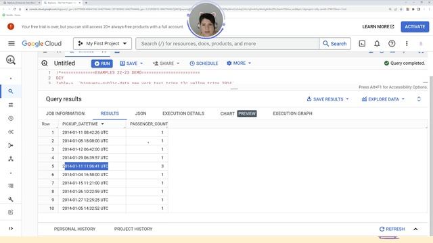Open the list-style icon in sidebar
Image resolution: width=433 pixels, height=243 pixels.
pyautogui.click(x=11, y=186)
